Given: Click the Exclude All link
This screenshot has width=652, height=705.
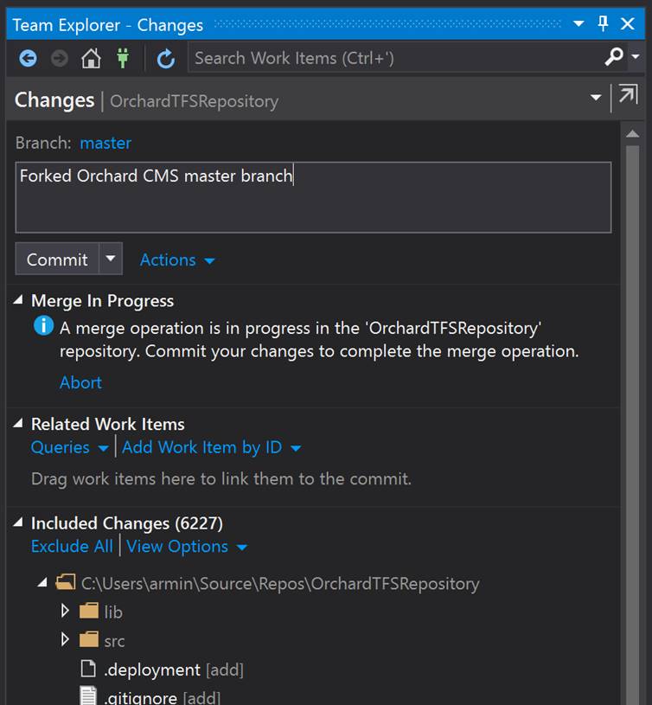Looking at the screenshot, I should [x=72, y=547].
